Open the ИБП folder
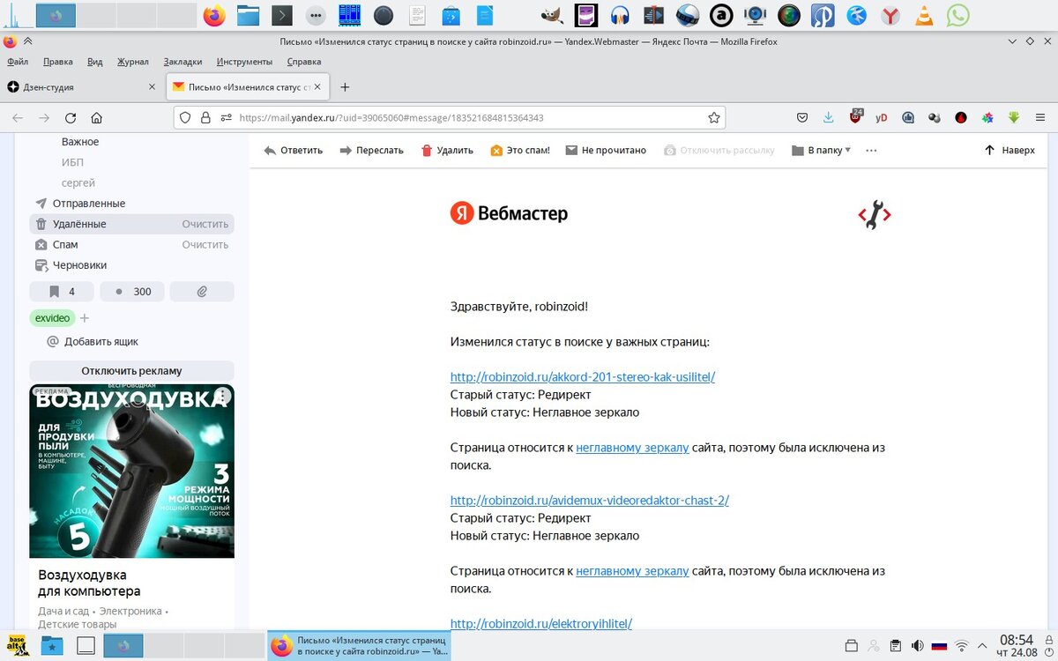 point(72,162)
